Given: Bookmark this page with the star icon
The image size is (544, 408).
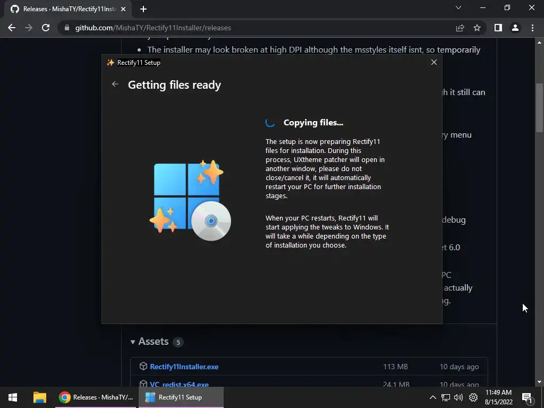Looking at the screenshot, I should click(x=477, y=28).
